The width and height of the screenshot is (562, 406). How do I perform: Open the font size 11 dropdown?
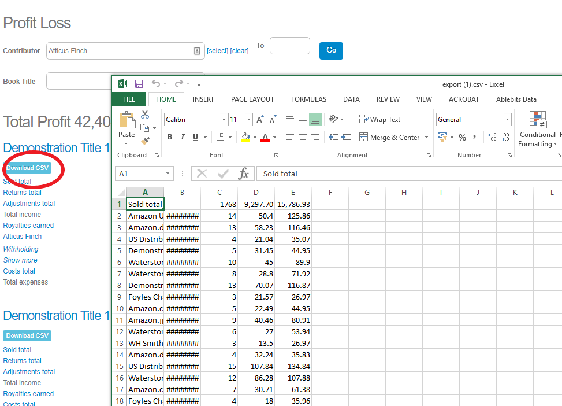[x=248, y=120]
